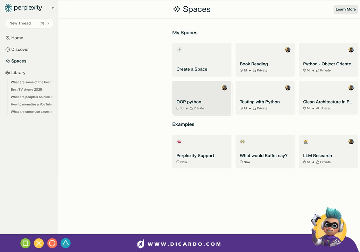
Task: Click the lock icon on LLM Research card
Action: click(318, 162)
